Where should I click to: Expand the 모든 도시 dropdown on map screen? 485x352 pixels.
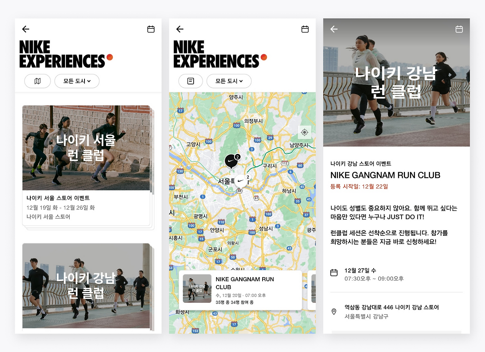(229, 81)
